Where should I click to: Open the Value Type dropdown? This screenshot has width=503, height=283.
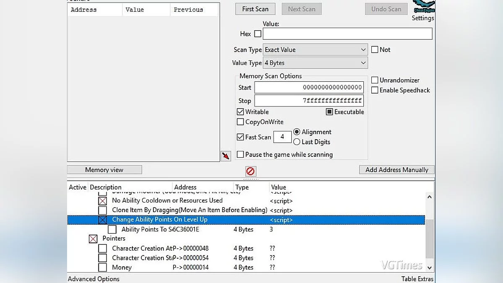[315, 63]
